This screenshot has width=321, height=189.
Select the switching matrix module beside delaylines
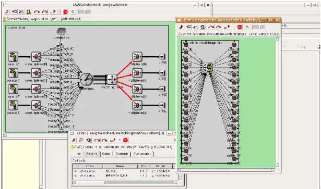click(x=112, y=79)
